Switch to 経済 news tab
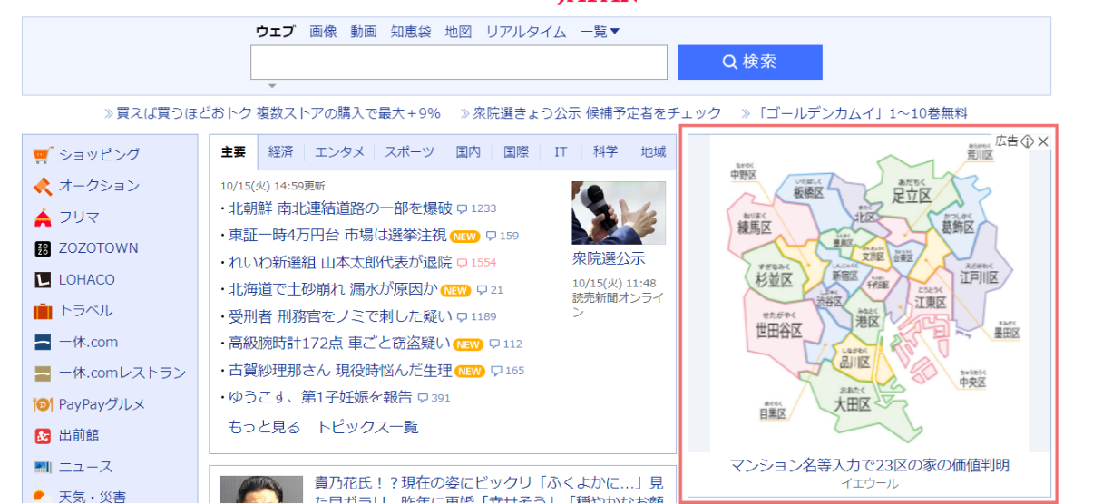This screenshot has height=504, width=1093. (280, 152)
